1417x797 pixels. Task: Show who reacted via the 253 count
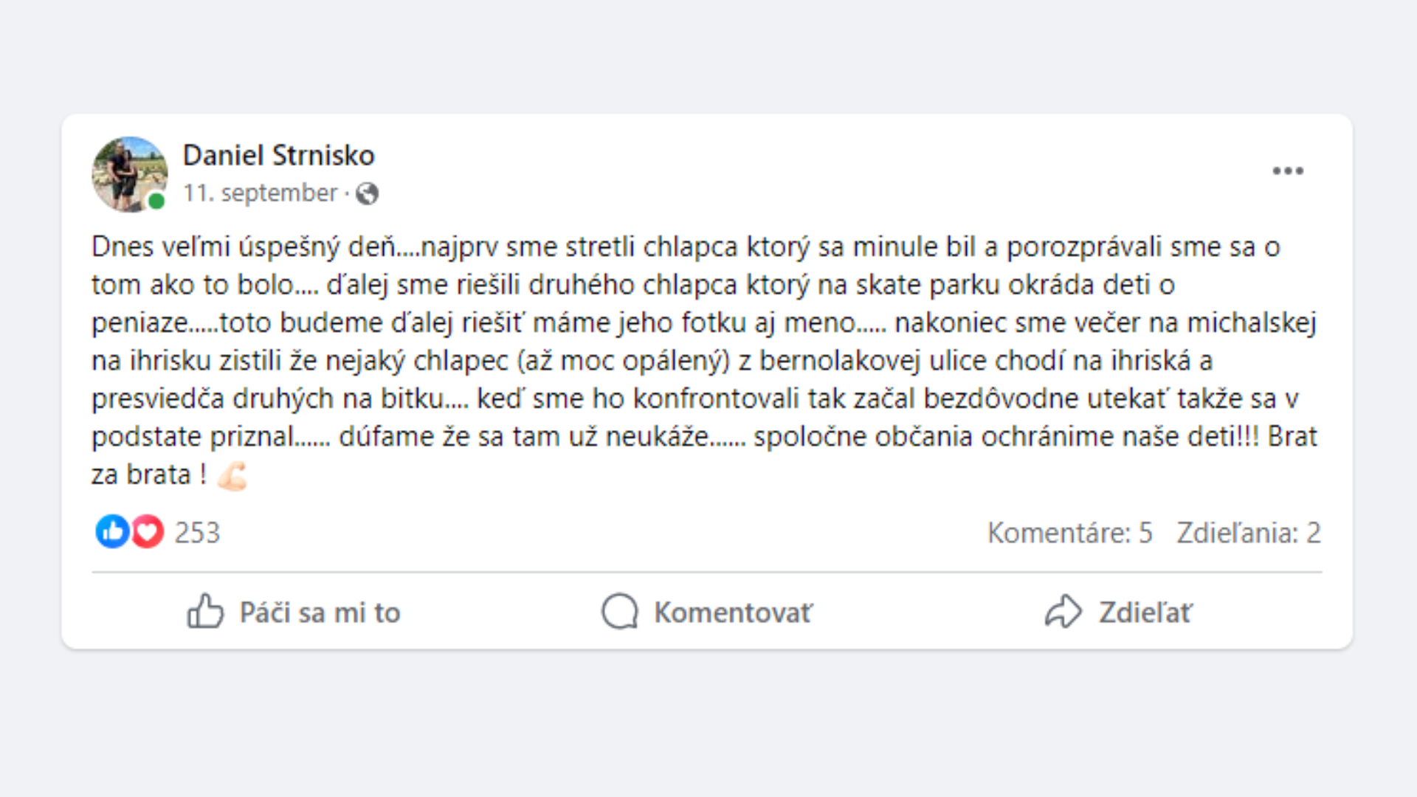click(x=197, y=533)
